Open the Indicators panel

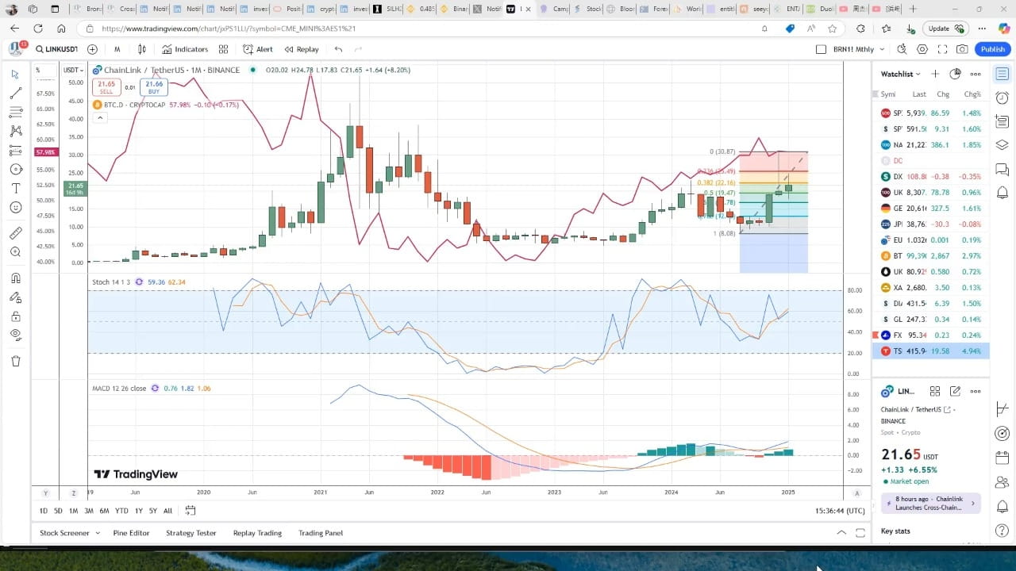185,49
